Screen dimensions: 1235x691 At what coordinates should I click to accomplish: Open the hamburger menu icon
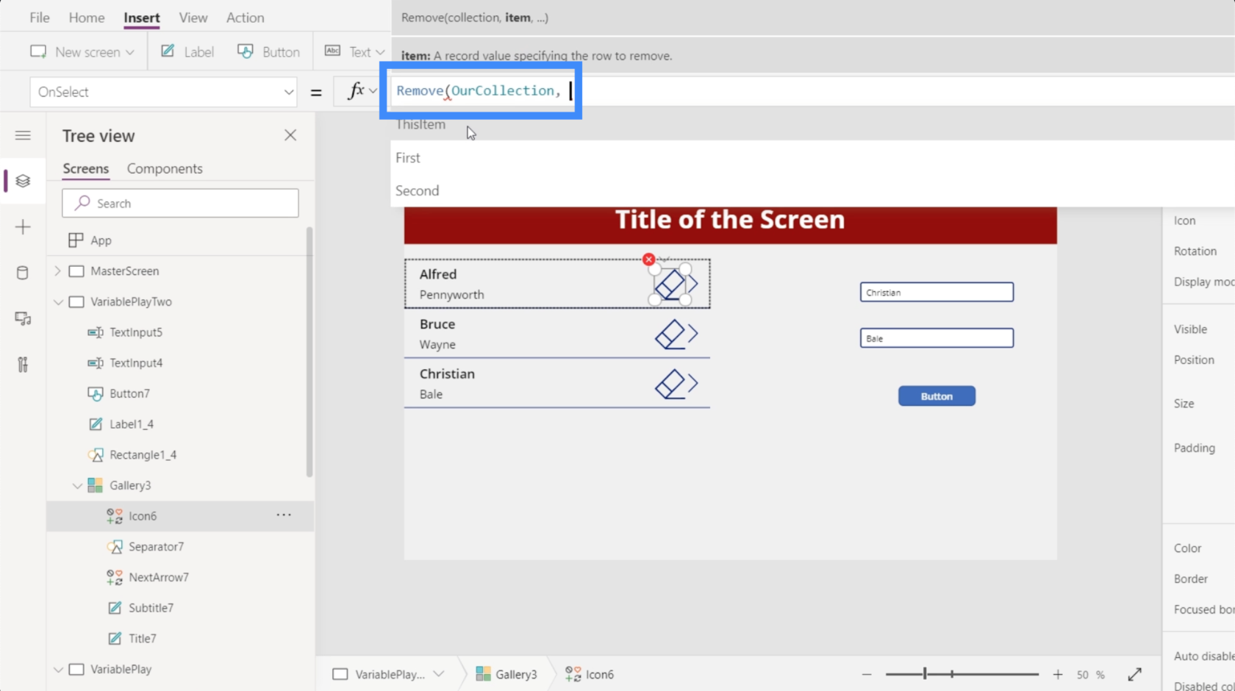(23, 135)
